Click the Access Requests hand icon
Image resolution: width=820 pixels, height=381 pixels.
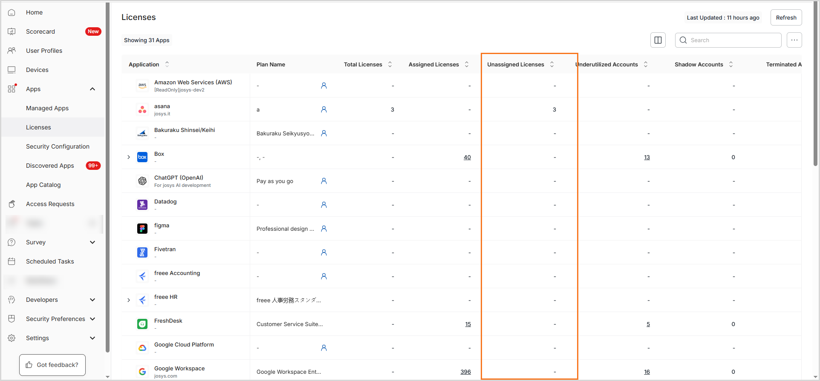click(12, 204)
